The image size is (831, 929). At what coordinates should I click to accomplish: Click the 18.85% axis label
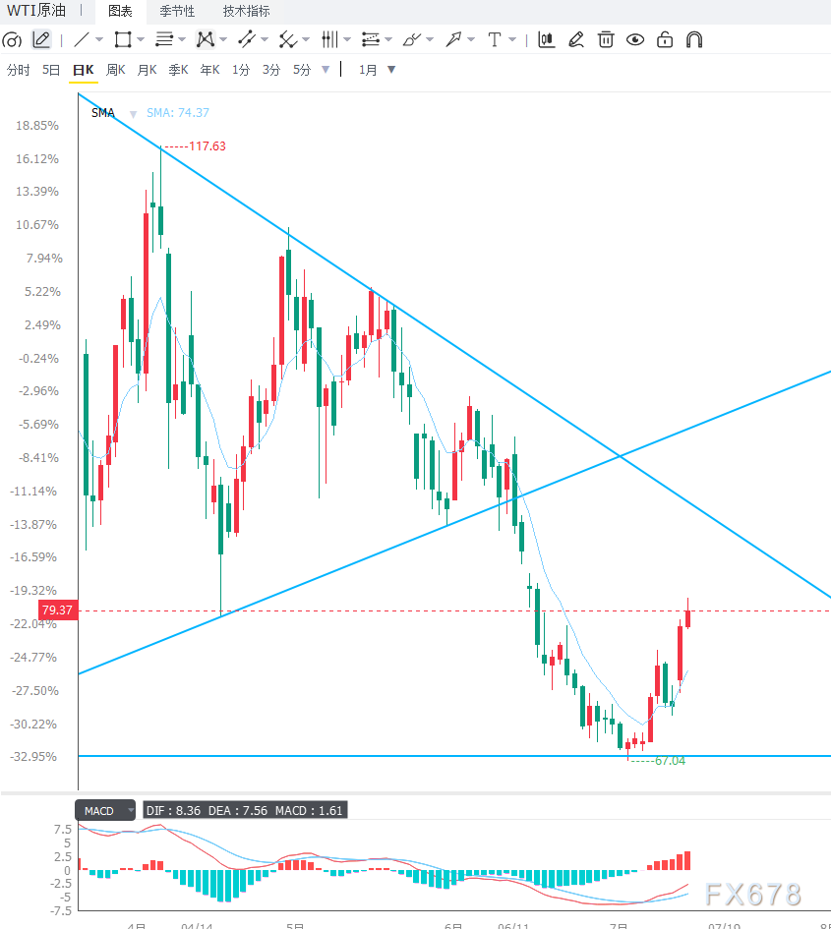[x=36, y=126]
